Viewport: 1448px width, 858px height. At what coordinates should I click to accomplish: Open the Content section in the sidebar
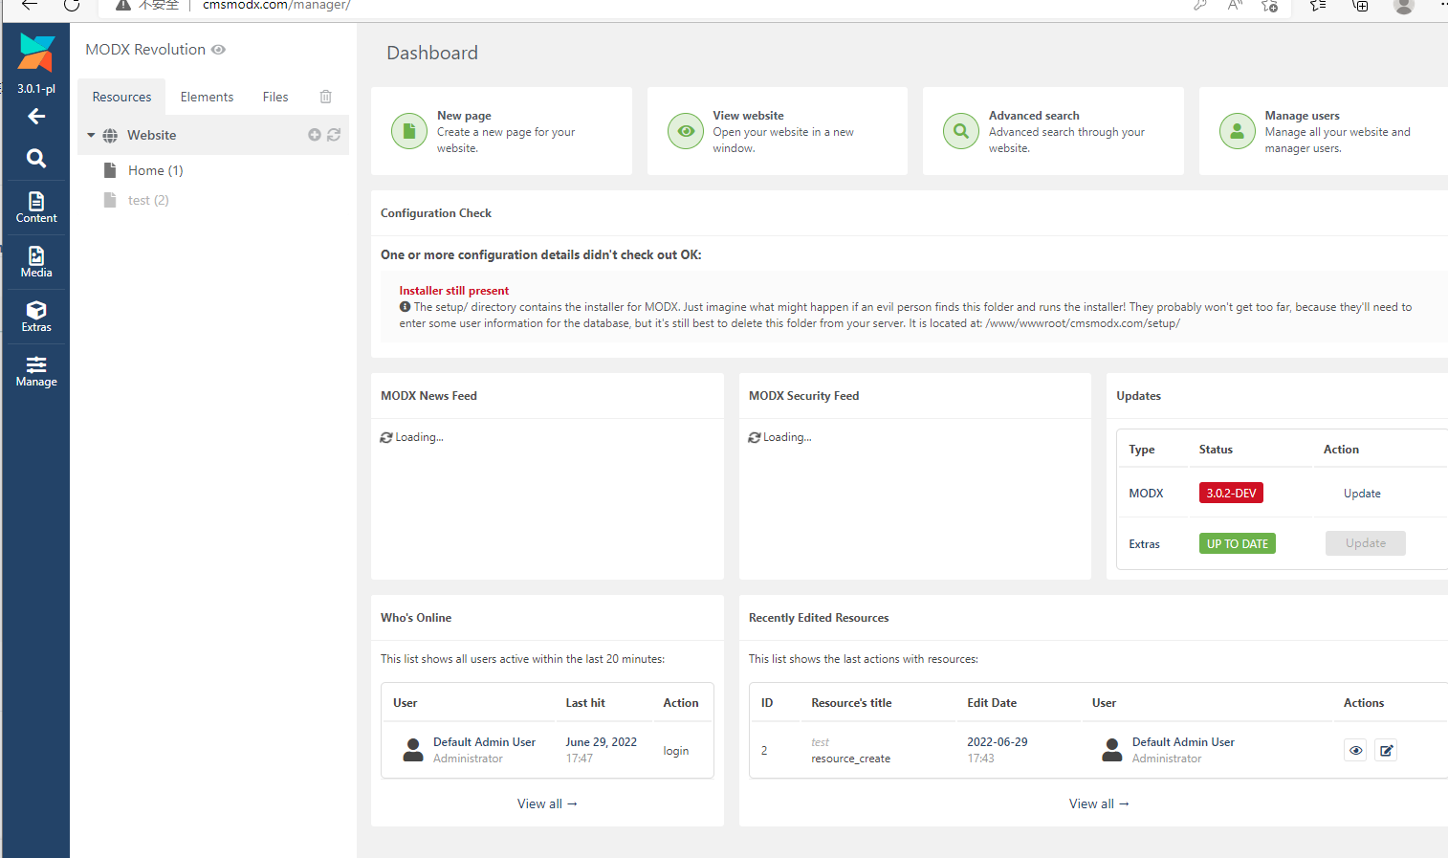pos(36,207)
